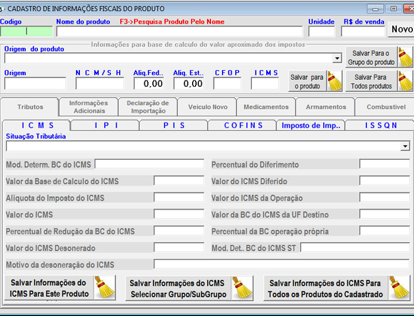Viewport: 414px width, 316px height.
Task: Click the Aliq. Est.. value field
Action: [189, 83]
